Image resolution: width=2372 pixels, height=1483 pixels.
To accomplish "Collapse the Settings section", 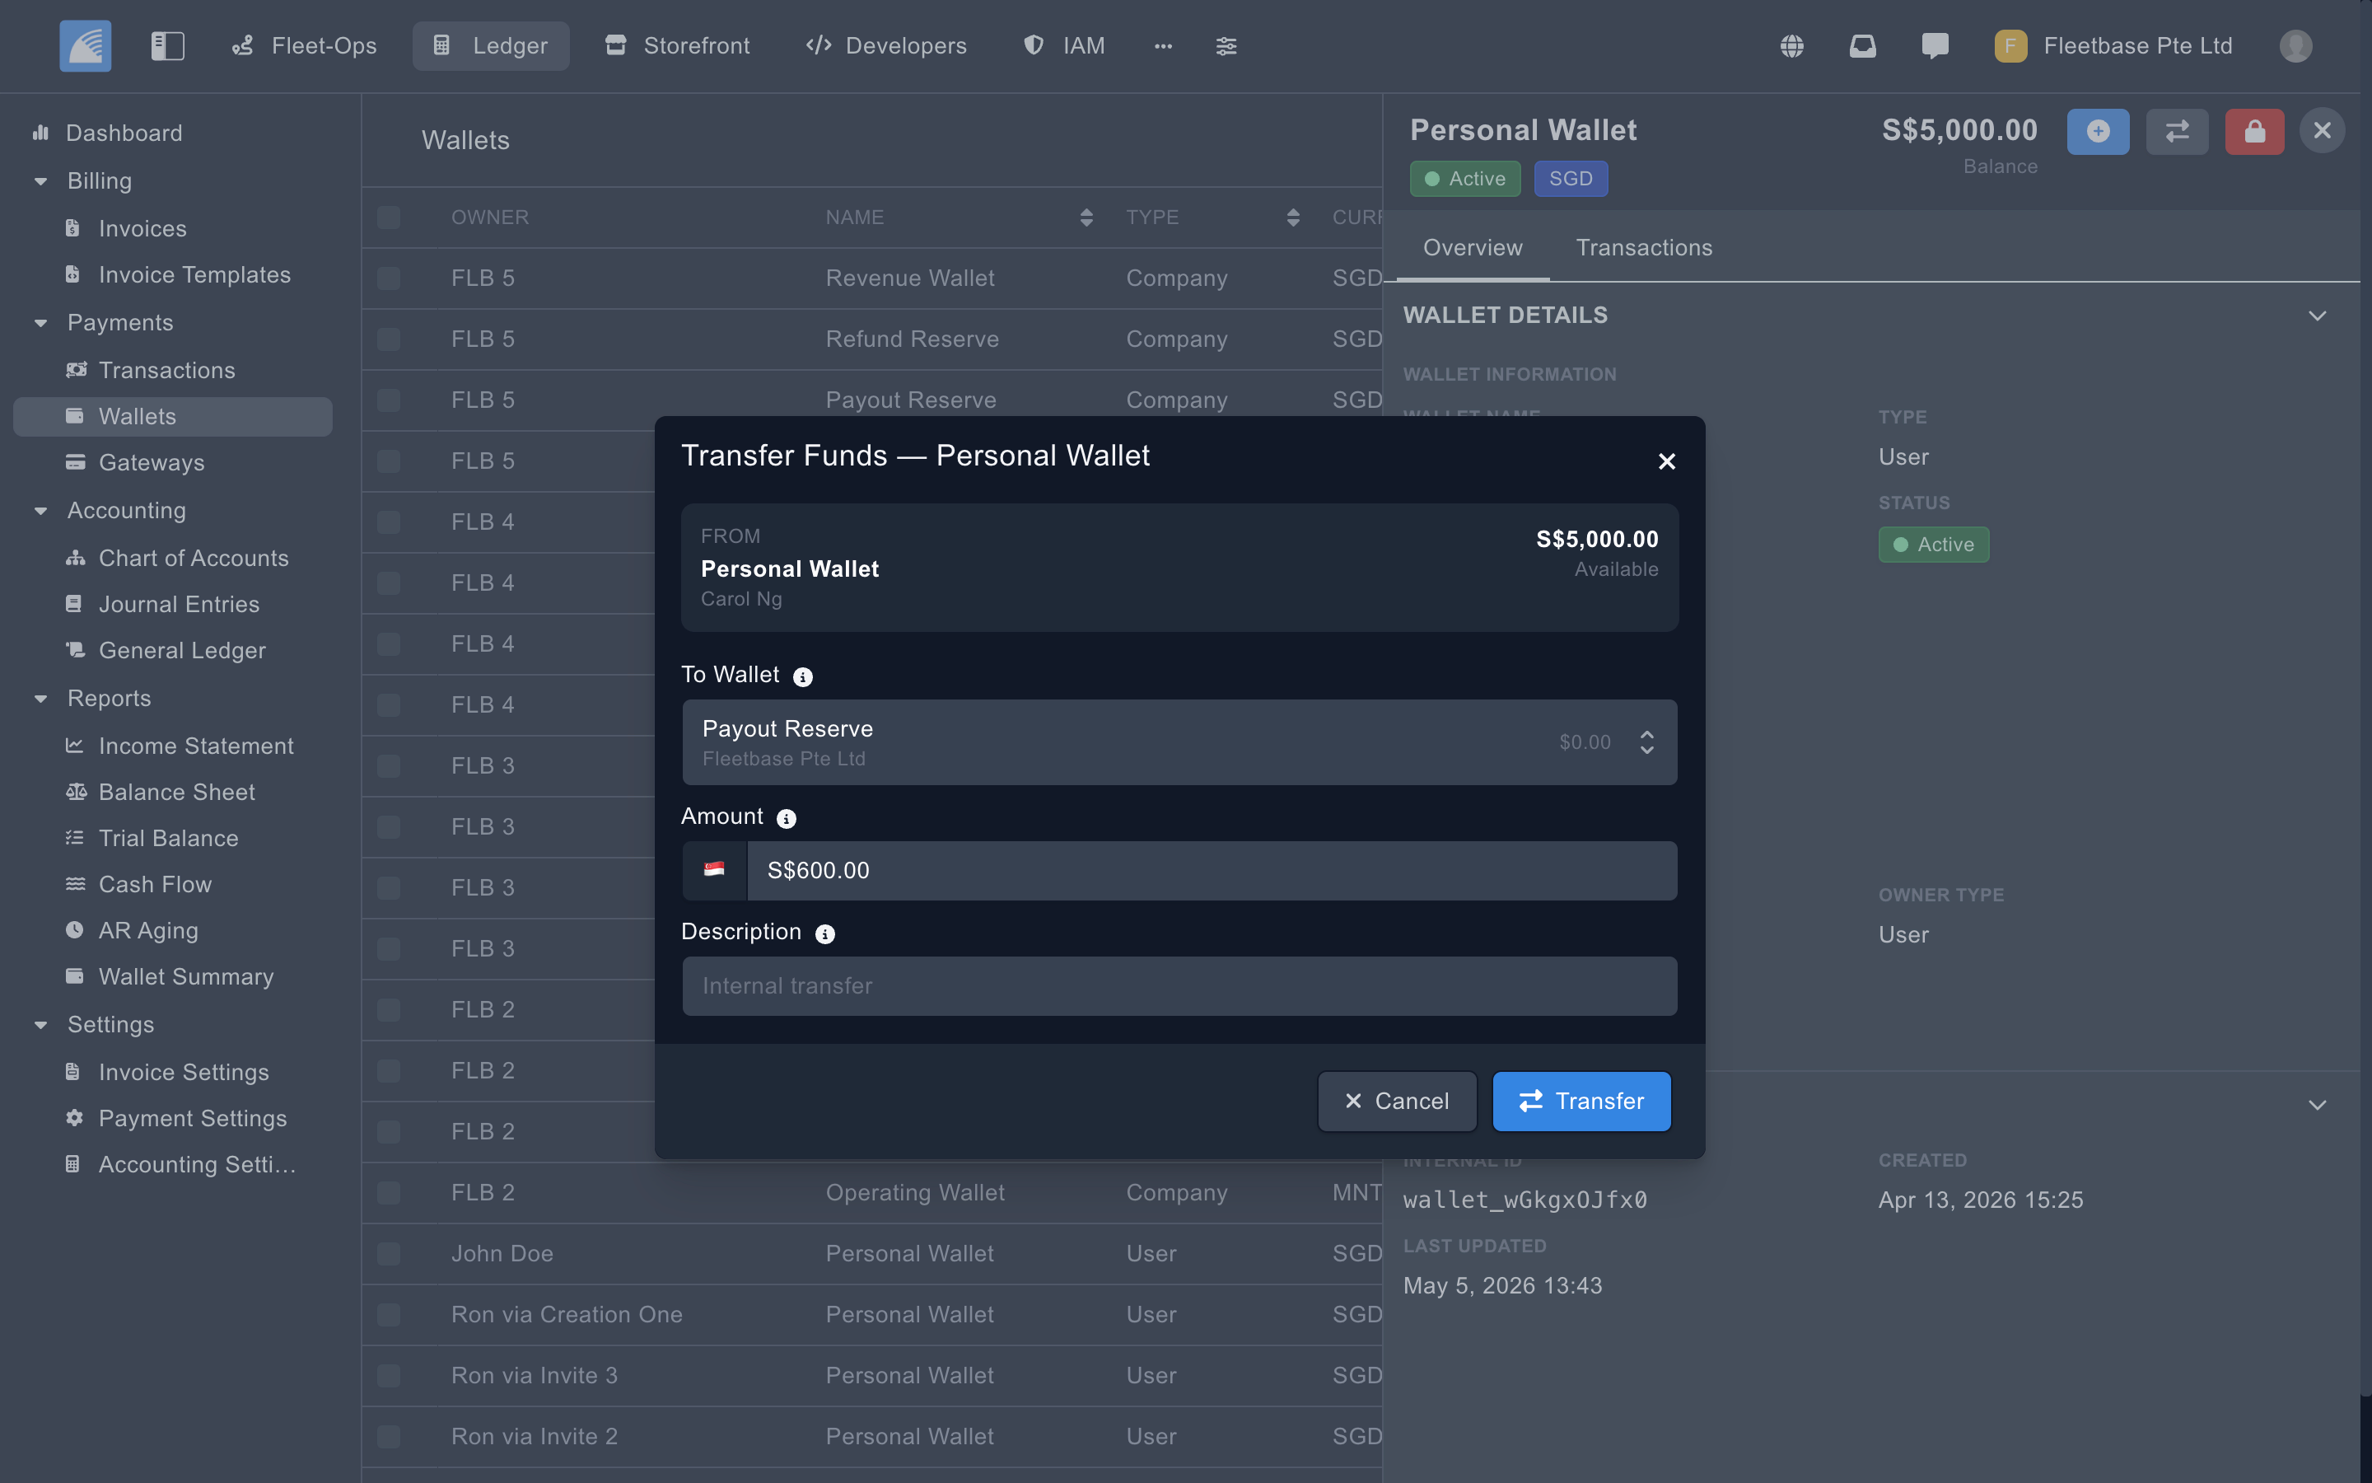I will click(41, 1025).
